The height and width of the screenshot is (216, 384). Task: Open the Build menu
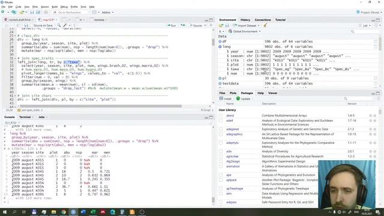(x=55, y=7)
